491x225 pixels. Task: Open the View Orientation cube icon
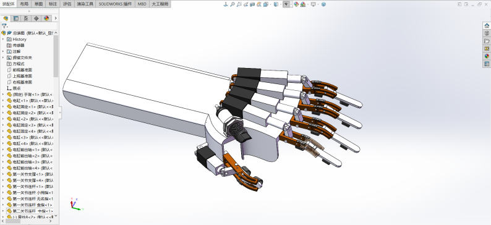click(265, 4)
